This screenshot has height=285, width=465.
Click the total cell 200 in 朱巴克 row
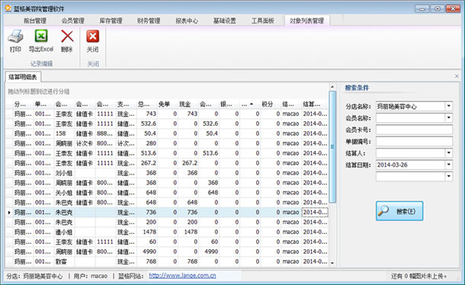coord(147,222)
